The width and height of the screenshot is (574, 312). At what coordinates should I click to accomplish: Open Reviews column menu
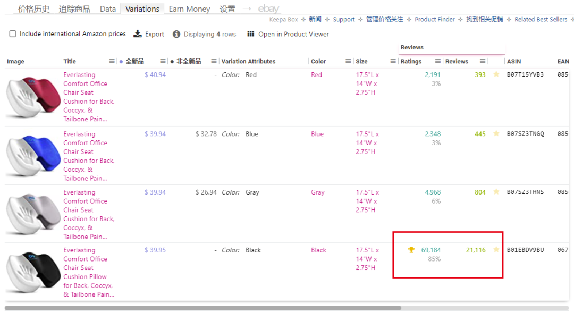[483, 61]
